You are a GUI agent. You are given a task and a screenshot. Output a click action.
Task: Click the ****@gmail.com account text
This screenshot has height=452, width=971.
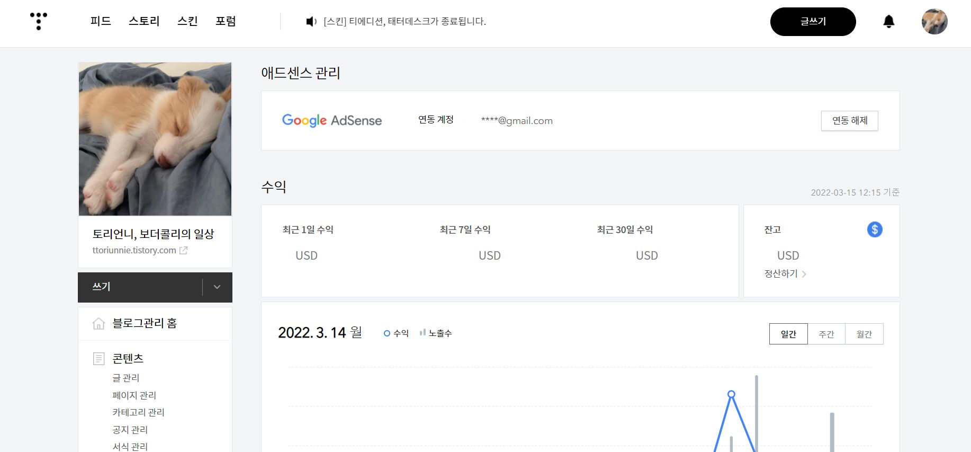point(517,121)
